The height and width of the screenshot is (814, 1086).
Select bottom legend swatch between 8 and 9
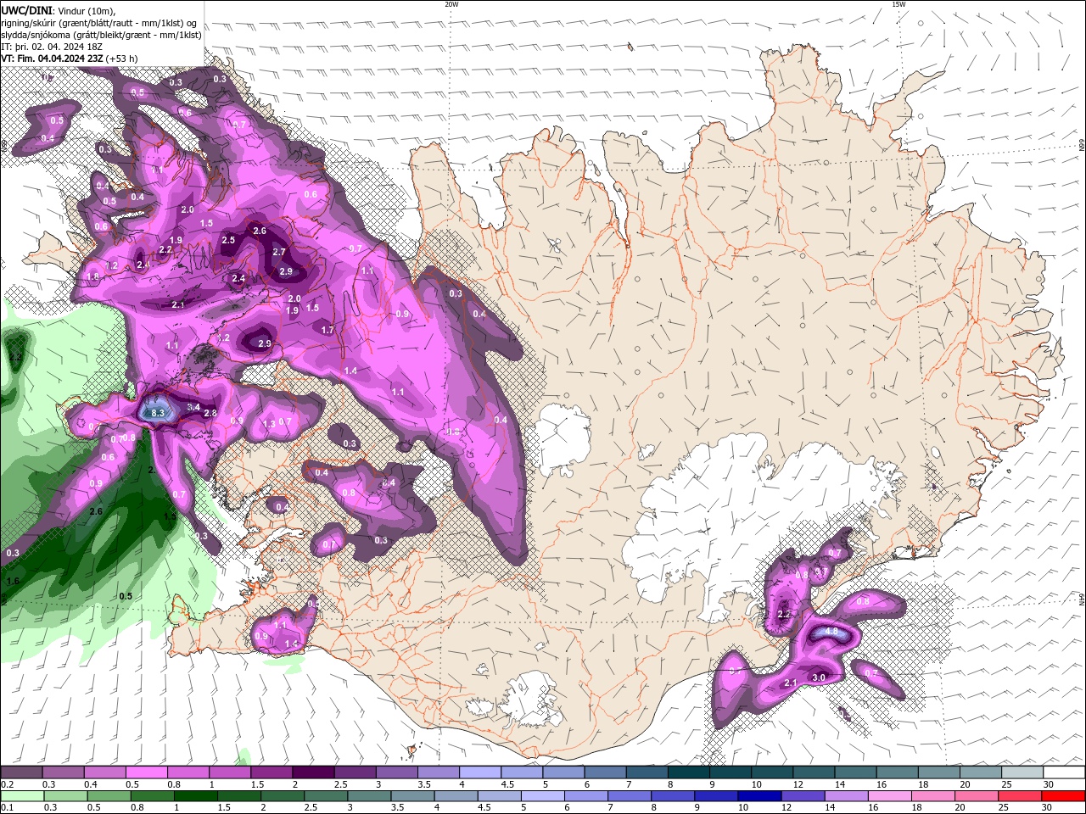point(674,796)
